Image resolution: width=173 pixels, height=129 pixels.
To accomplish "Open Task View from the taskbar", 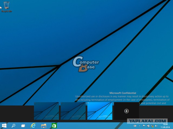I will point(23,126).
